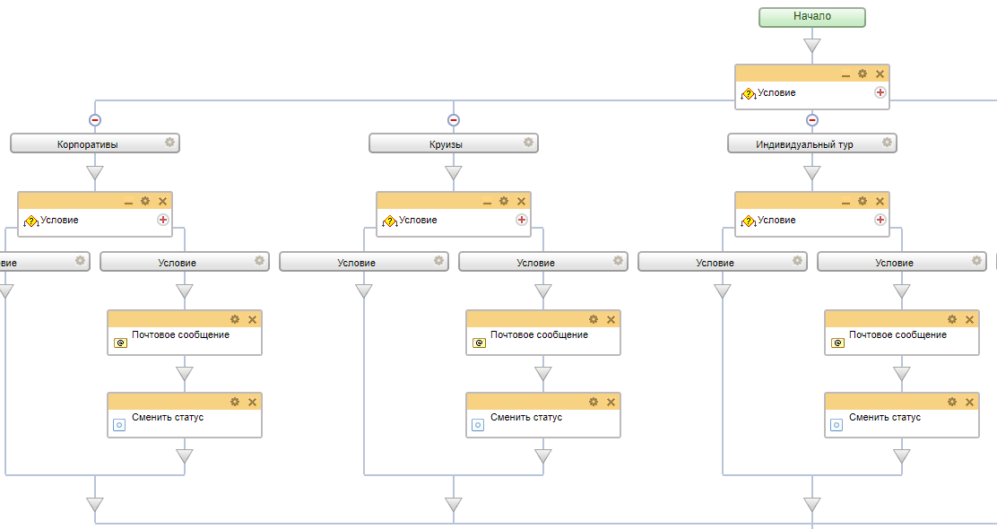This screenshot has width=997, height=529.
Task: Delete the Условие block under Круизы
Action: click(x=522, y=201)
